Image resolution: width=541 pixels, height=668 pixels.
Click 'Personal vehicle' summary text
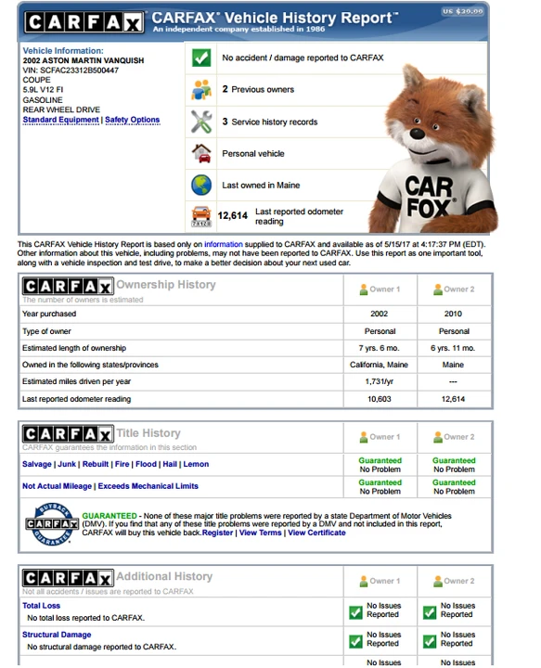[253, 154]
